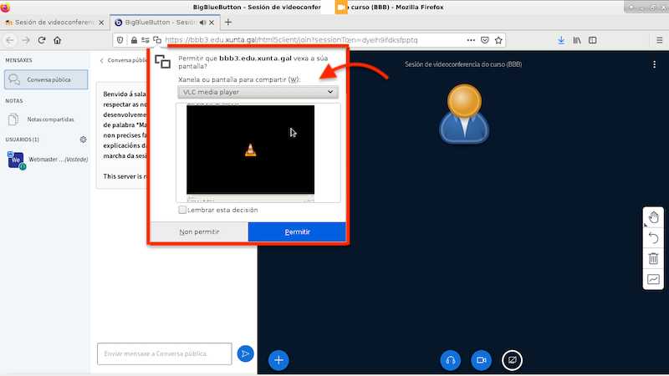The image size is (669, 376).
Task: Undo the last whiteboard annotation
Action: tap(653, 238)
